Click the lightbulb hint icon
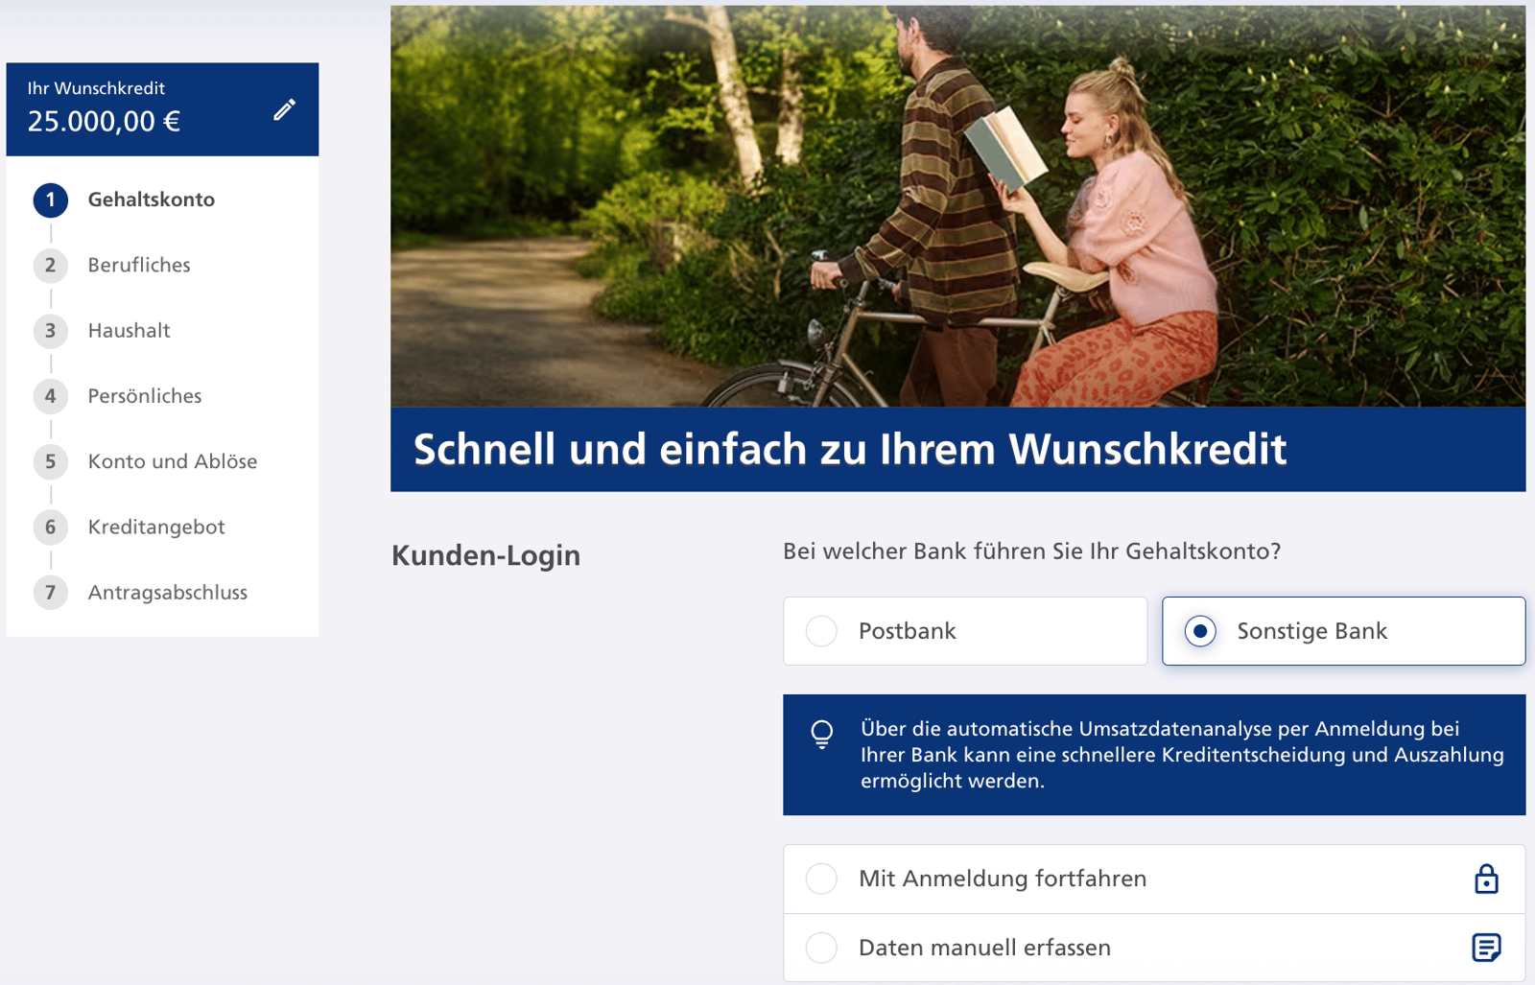The height and width of the screenshot is (985, 1535). [x=822, y=735]
